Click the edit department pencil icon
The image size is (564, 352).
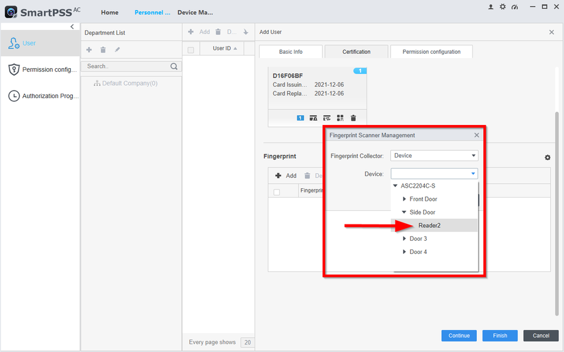[117, 49]
